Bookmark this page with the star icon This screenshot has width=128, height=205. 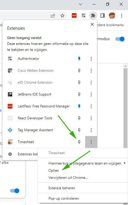click(x=62, y=16)
